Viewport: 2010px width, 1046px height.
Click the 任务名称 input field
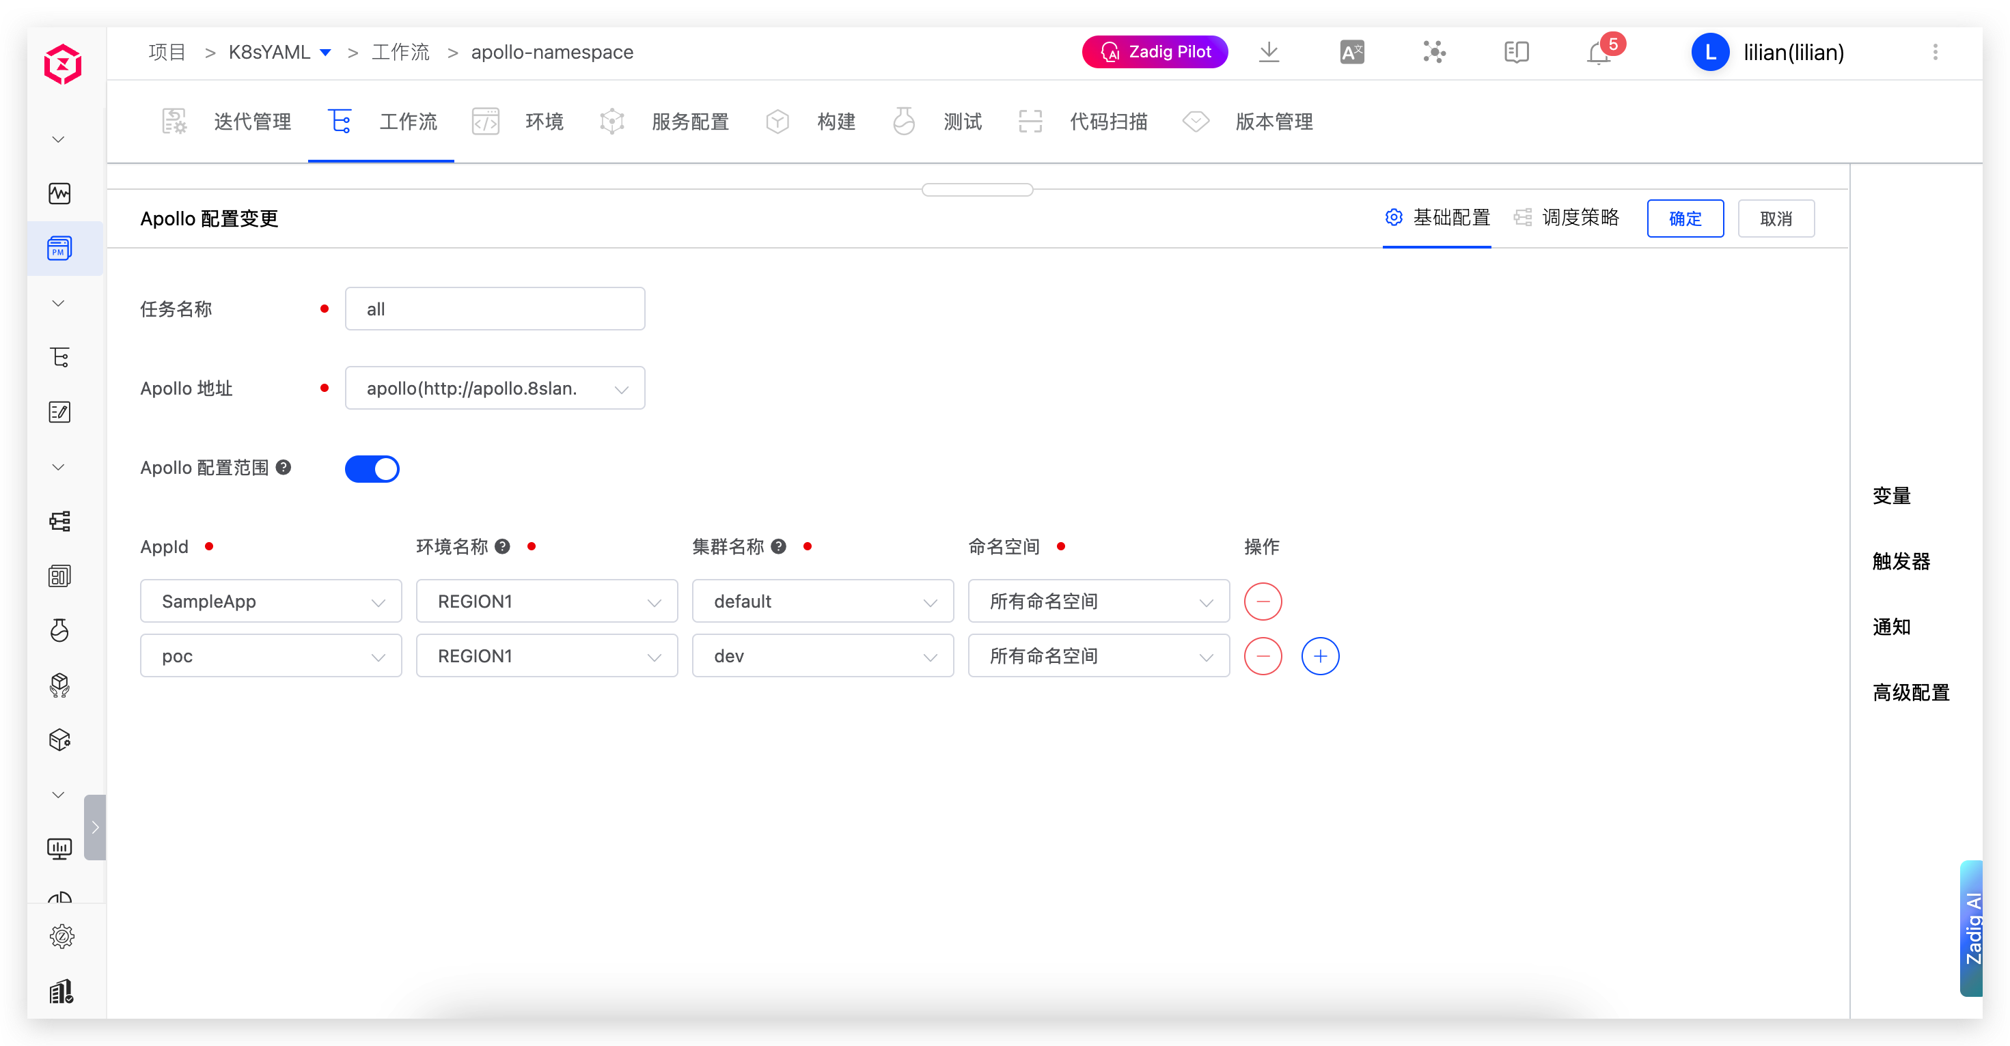(x=495, y=309)
